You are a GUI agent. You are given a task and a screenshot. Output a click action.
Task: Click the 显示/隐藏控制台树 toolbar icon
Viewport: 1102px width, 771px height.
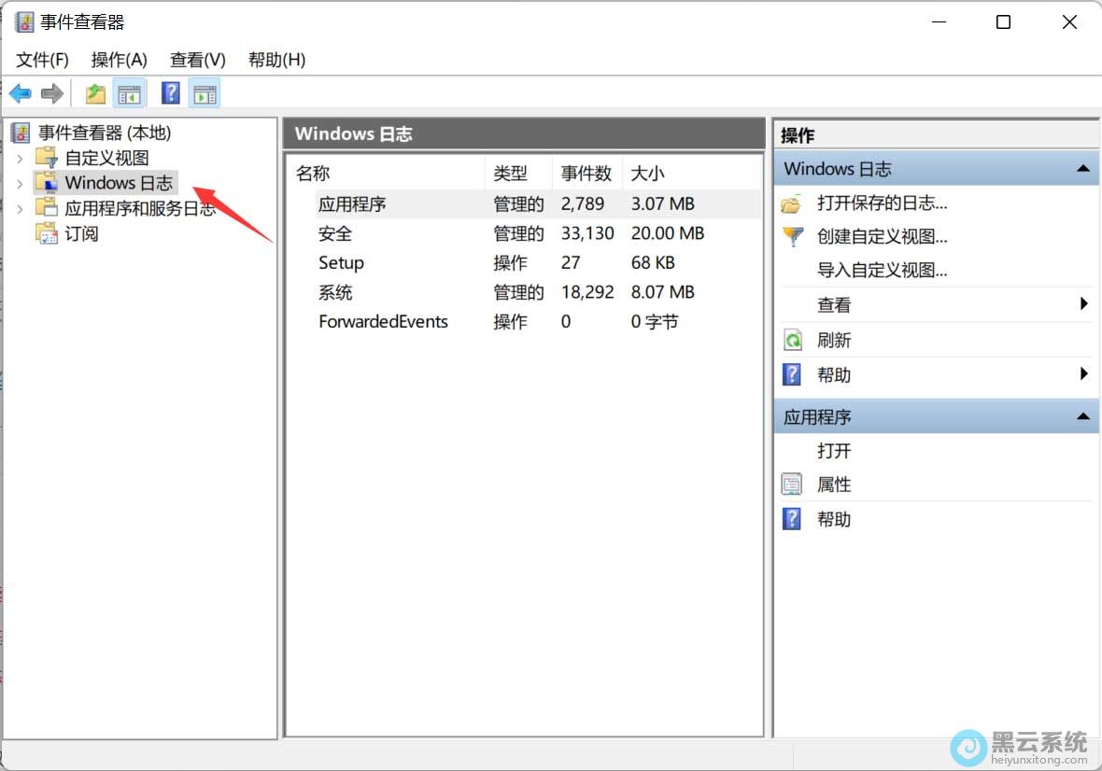coord(130,92)
